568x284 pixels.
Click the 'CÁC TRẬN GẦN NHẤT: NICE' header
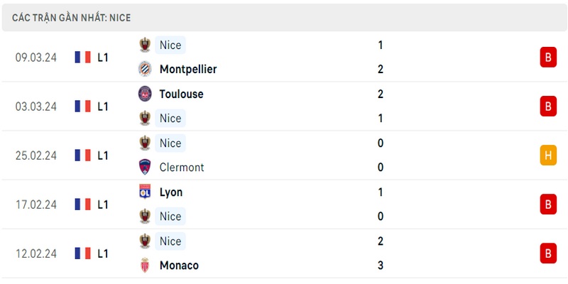coord(72,18)
